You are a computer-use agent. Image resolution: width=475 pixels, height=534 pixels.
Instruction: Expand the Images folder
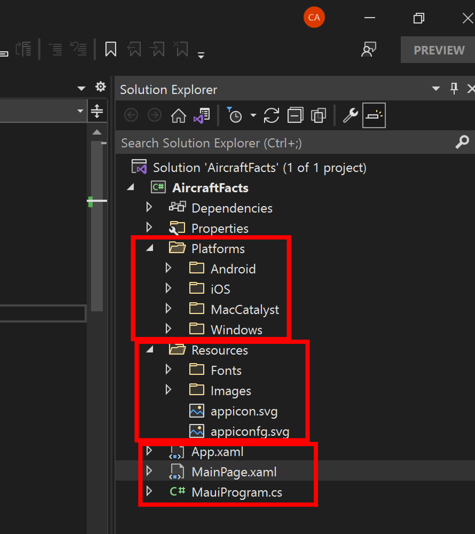[168, 390]
